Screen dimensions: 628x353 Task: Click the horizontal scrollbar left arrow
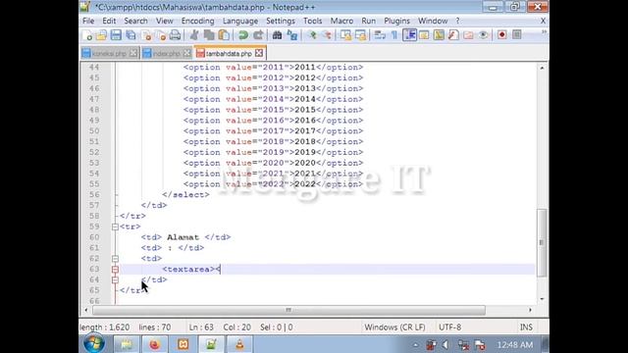[86, 310]
